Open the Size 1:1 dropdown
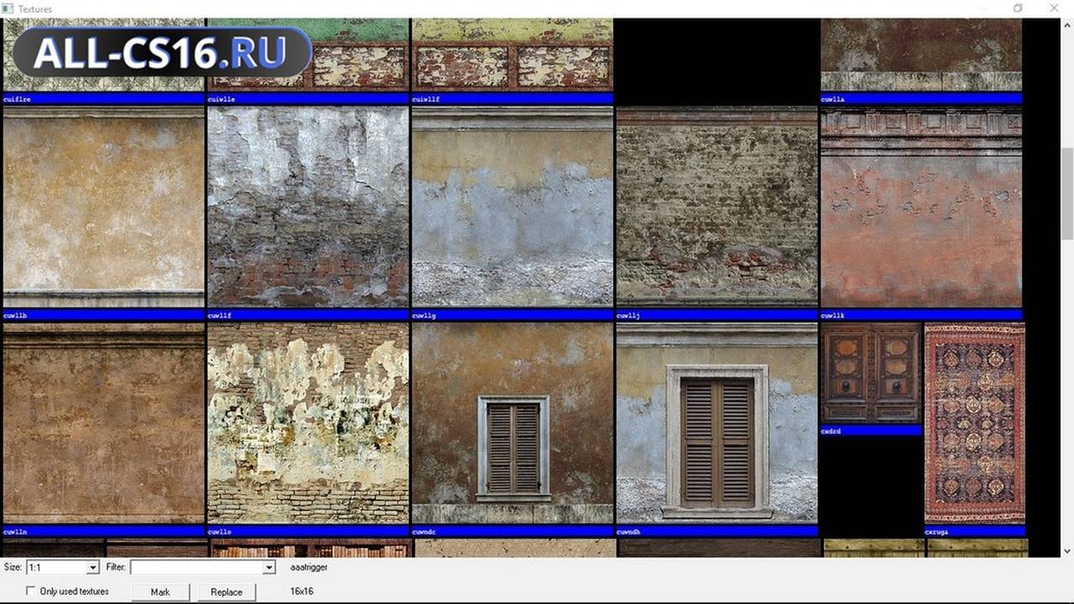Screen dimensions: 1074x604 tap(63, 568)
